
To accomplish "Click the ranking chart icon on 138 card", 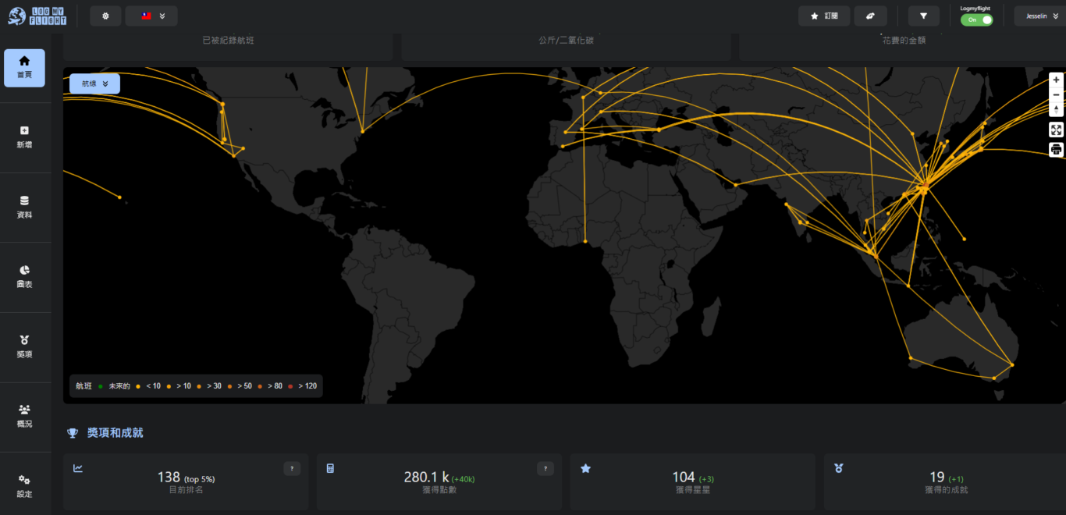I will tap(78, 468).
